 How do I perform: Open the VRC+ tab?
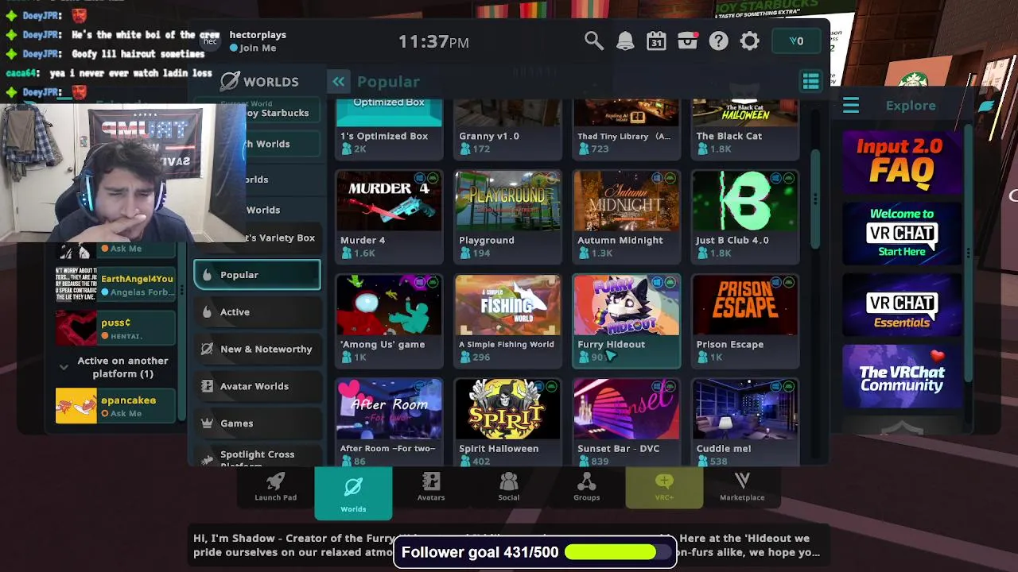(664, 487)
